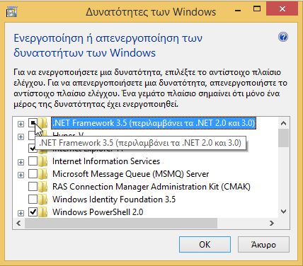Select the .NET Framework 3.5 list row
This screenshot has width=303, height=266.
click(x=154, y=123)
